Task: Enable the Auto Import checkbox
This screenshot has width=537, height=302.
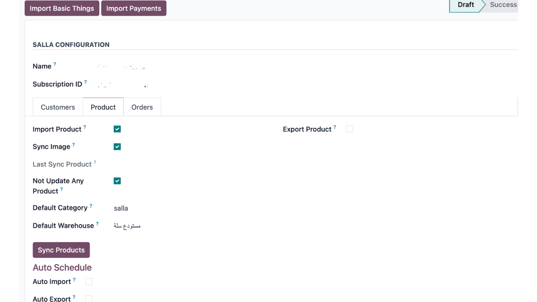Action: (89, 282)
